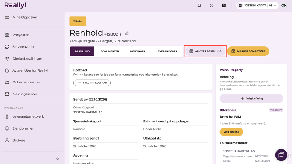Click Meldingssenter envelope icon
The height and width of the screenshot is (164, 292).
click(7, 94)
